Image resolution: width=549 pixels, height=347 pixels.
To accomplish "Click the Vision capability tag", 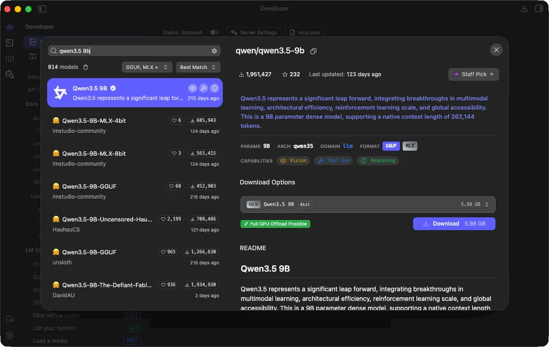I will point(293,161).
